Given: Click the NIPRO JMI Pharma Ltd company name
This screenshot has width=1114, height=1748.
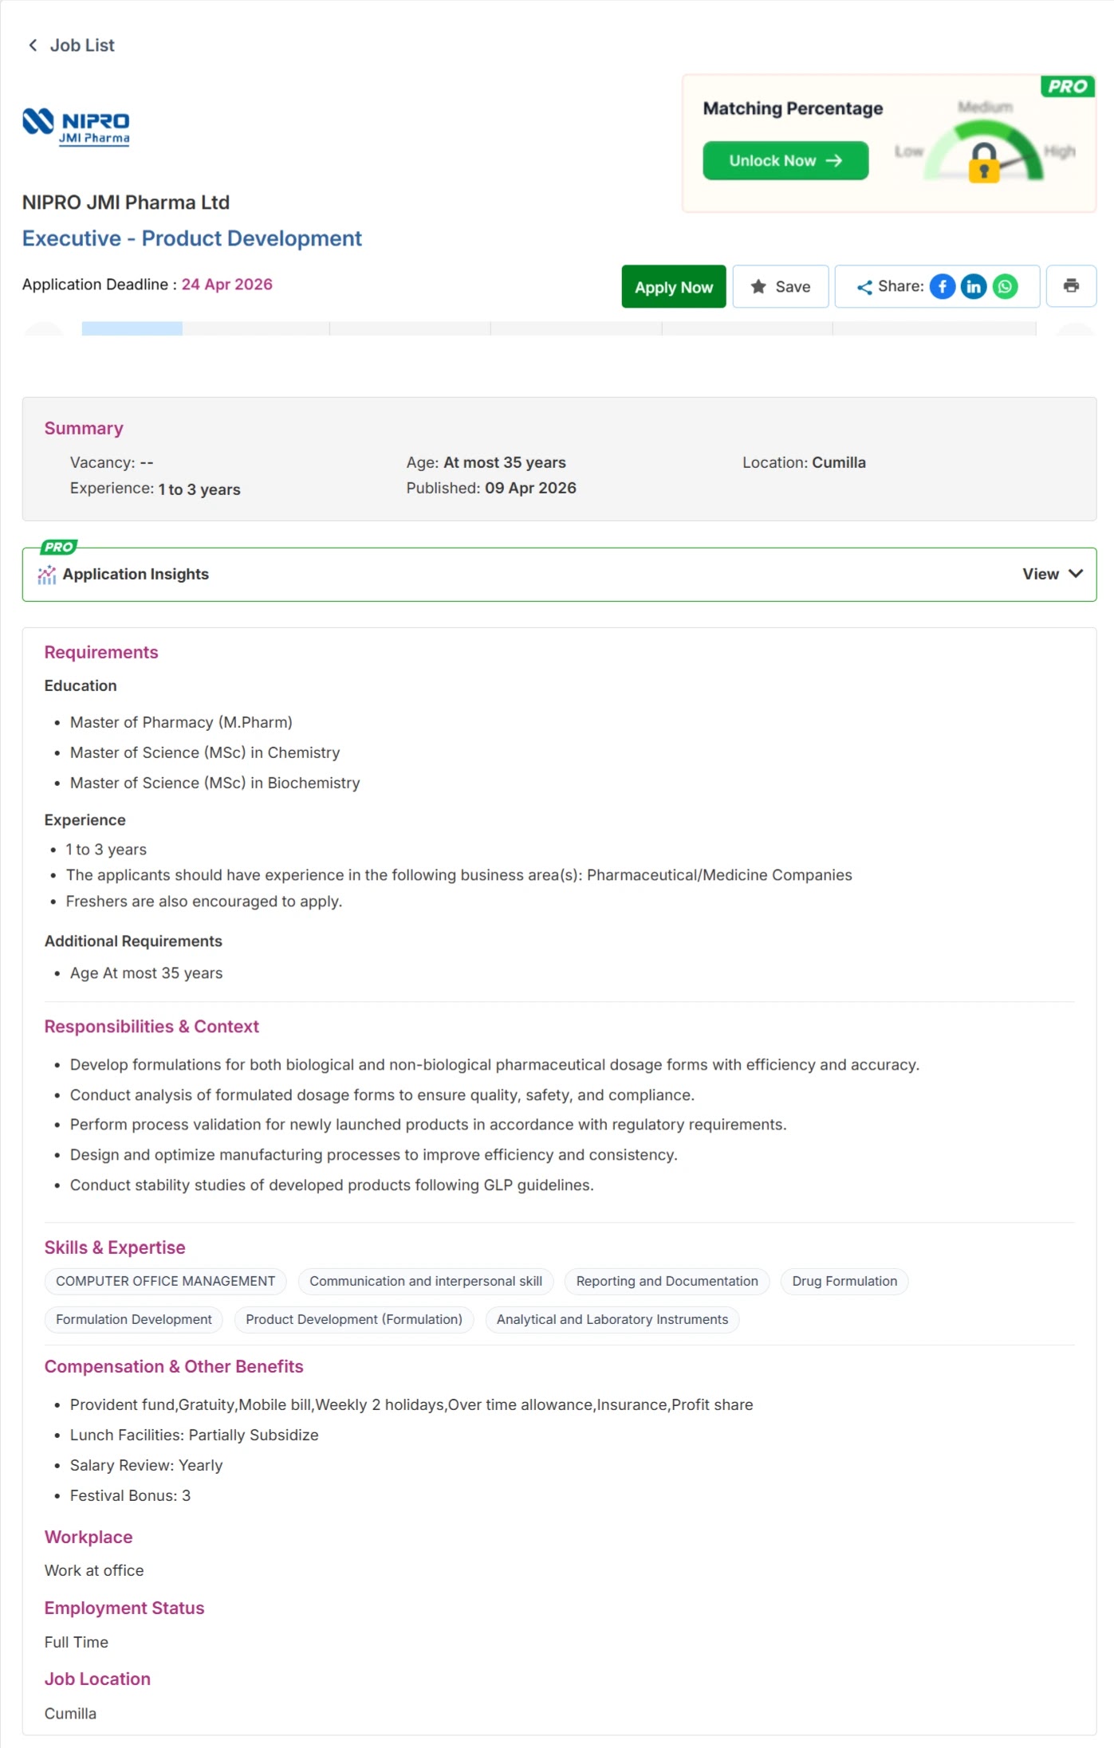Looking at the screenshot, I should coord(126,202).
